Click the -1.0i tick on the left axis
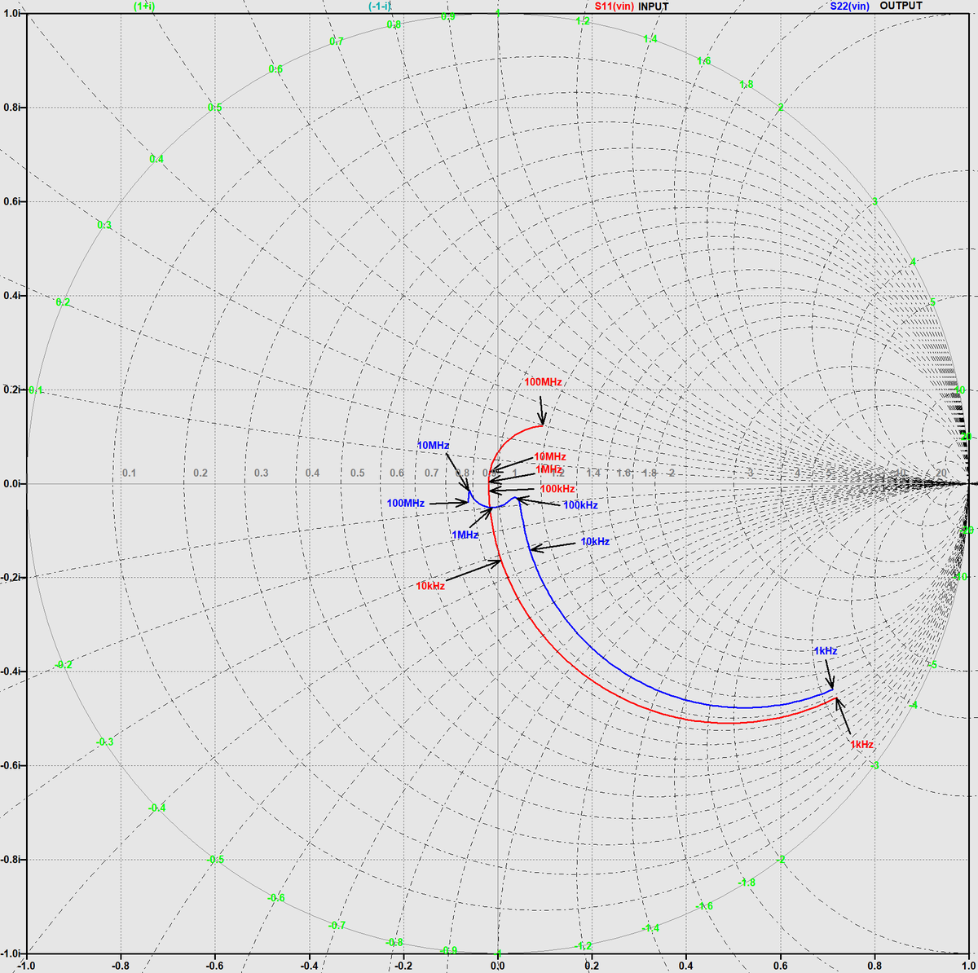 pos(10,953)
